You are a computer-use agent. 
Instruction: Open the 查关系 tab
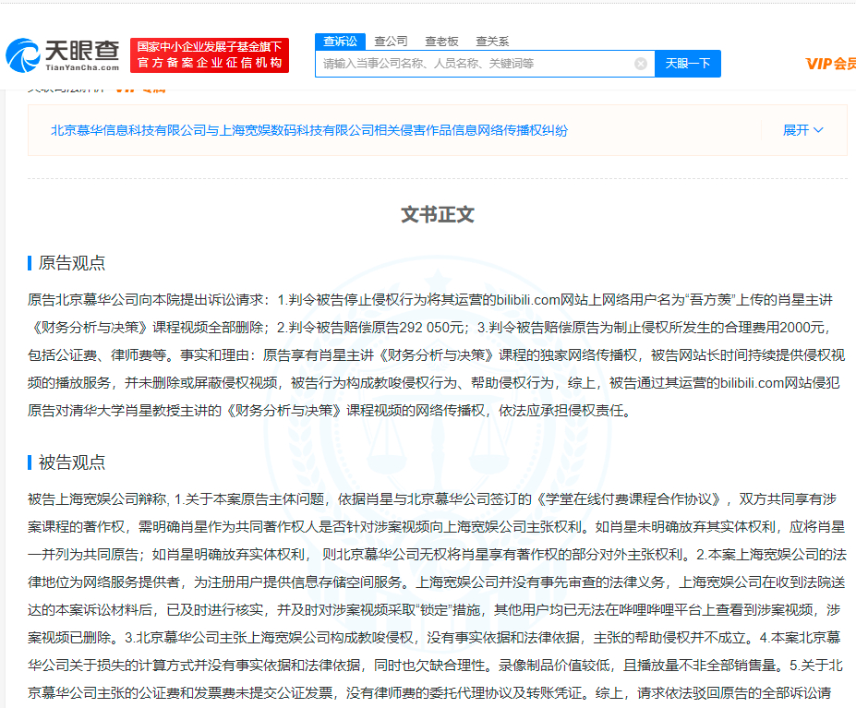pyautogui.click(x=492, y=42)
